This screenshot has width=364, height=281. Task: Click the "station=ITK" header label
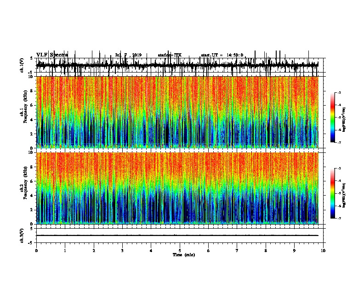[x=170, y=55]
